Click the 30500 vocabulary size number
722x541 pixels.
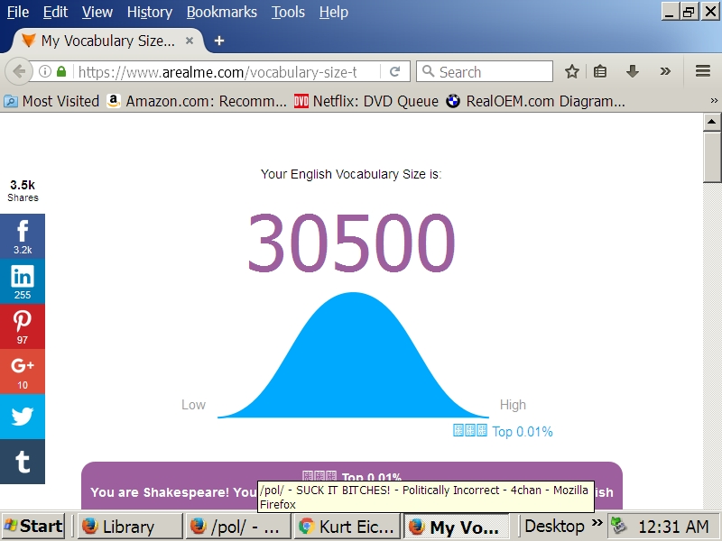pyautogui.click(x=352, y=243)
